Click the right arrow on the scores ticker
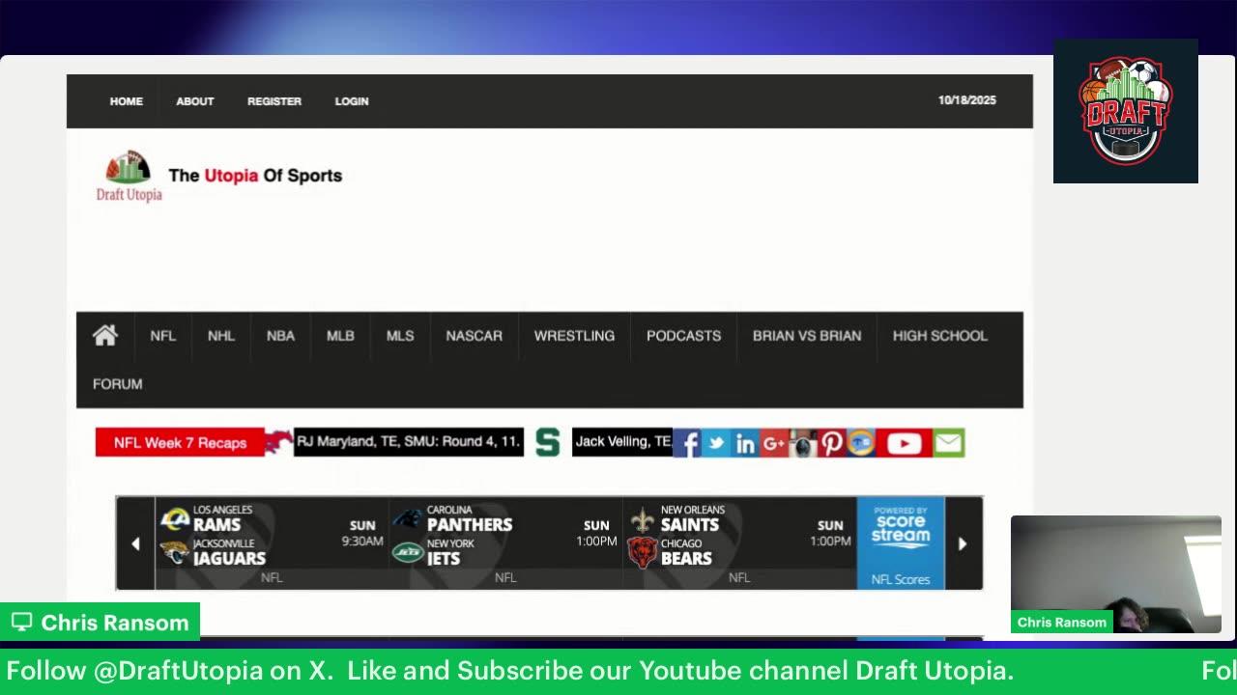Screen dimensions: 1237x695 [963, 543]
